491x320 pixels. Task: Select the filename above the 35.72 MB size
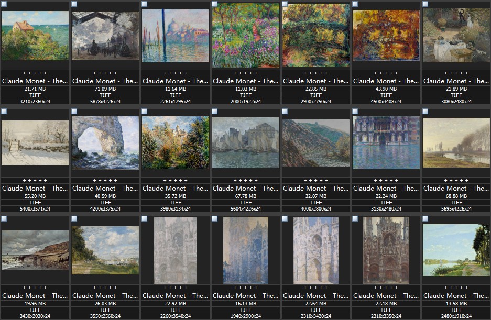(x=176, y=189)
